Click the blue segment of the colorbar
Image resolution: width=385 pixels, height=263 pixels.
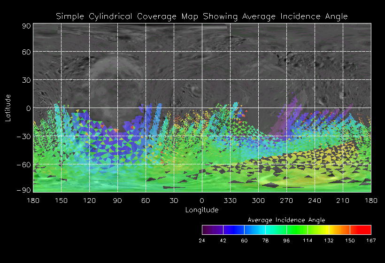point(233,230)
